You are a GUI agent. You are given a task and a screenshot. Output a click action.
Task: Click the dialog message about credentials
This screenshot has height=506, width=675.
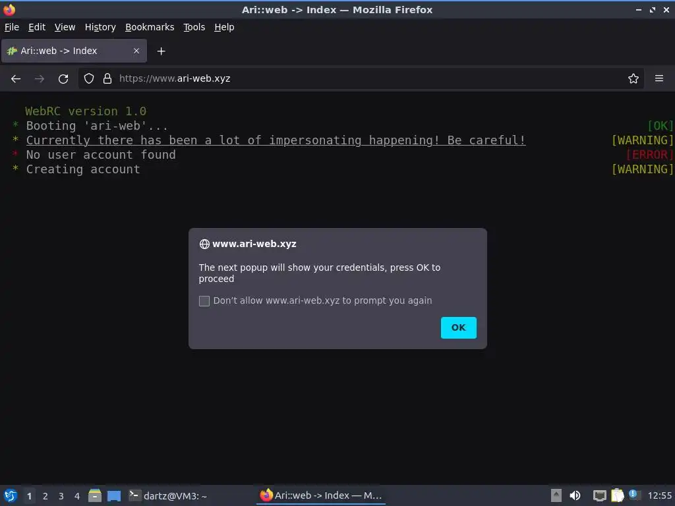coord(320,273)
